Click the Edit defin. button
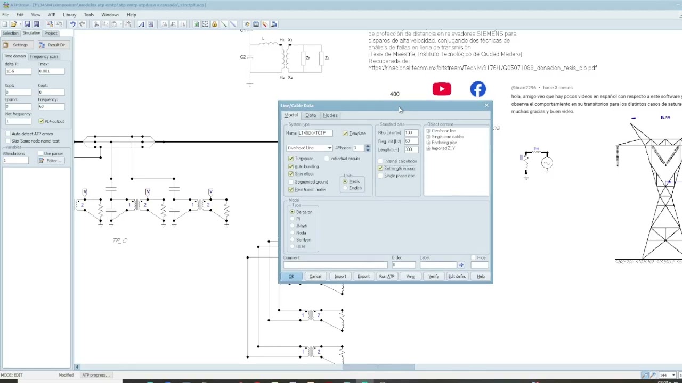 [x=457, y=276]
